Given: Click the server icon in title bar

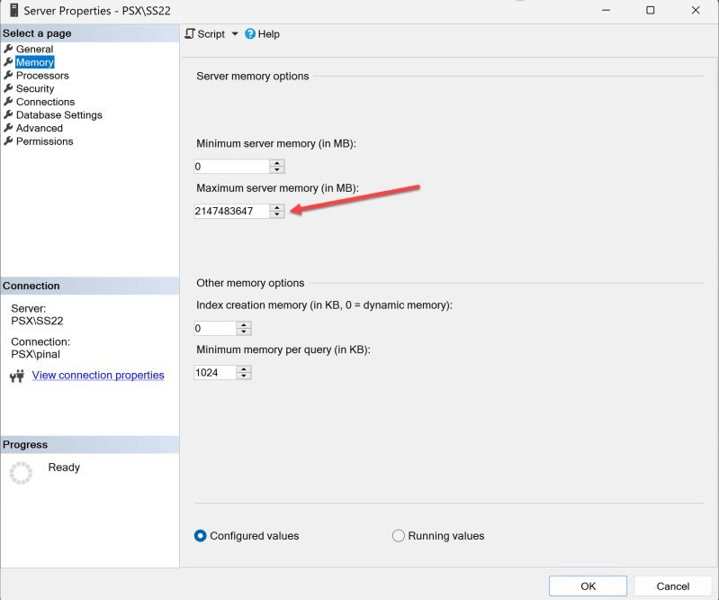Looking at the screenshot, I should 13,10.
